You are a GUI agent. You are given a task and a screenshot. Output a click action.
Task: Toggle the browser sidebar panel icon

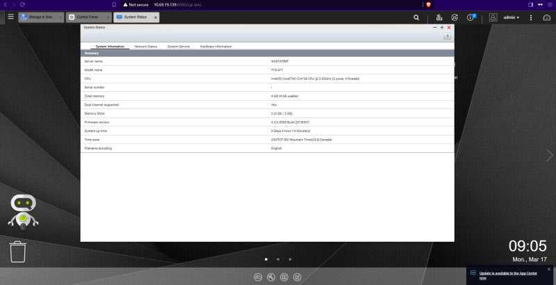click(x=530, y=5)
